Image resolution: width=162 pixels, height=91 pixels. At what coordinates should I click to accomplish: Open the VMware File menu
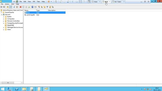[x=21, y=2]
